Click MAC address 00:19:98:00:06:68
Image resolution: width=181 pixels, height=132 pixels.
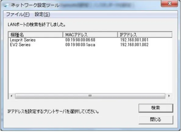pyautogui.click(x=80, y=40)
